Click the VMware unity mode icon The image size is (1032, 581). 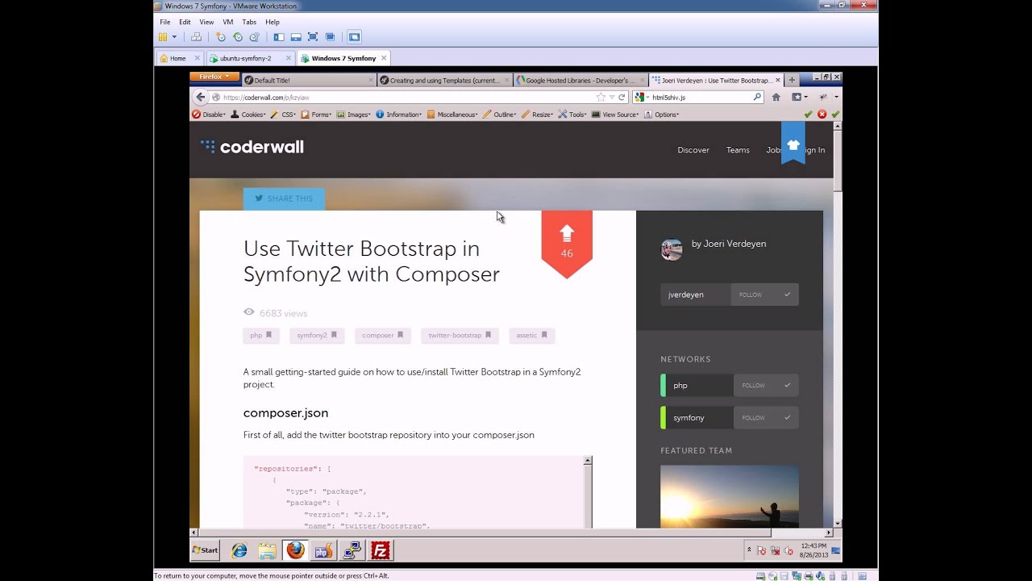coord(330,37)
